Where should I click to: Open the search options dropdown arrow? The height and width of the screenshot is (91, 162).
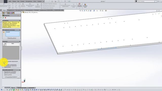pyautogui.click(x=156, y=1)
